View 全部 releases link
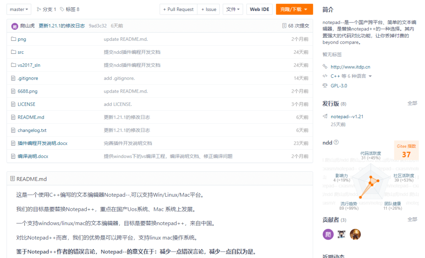 [x=412, y=103]
